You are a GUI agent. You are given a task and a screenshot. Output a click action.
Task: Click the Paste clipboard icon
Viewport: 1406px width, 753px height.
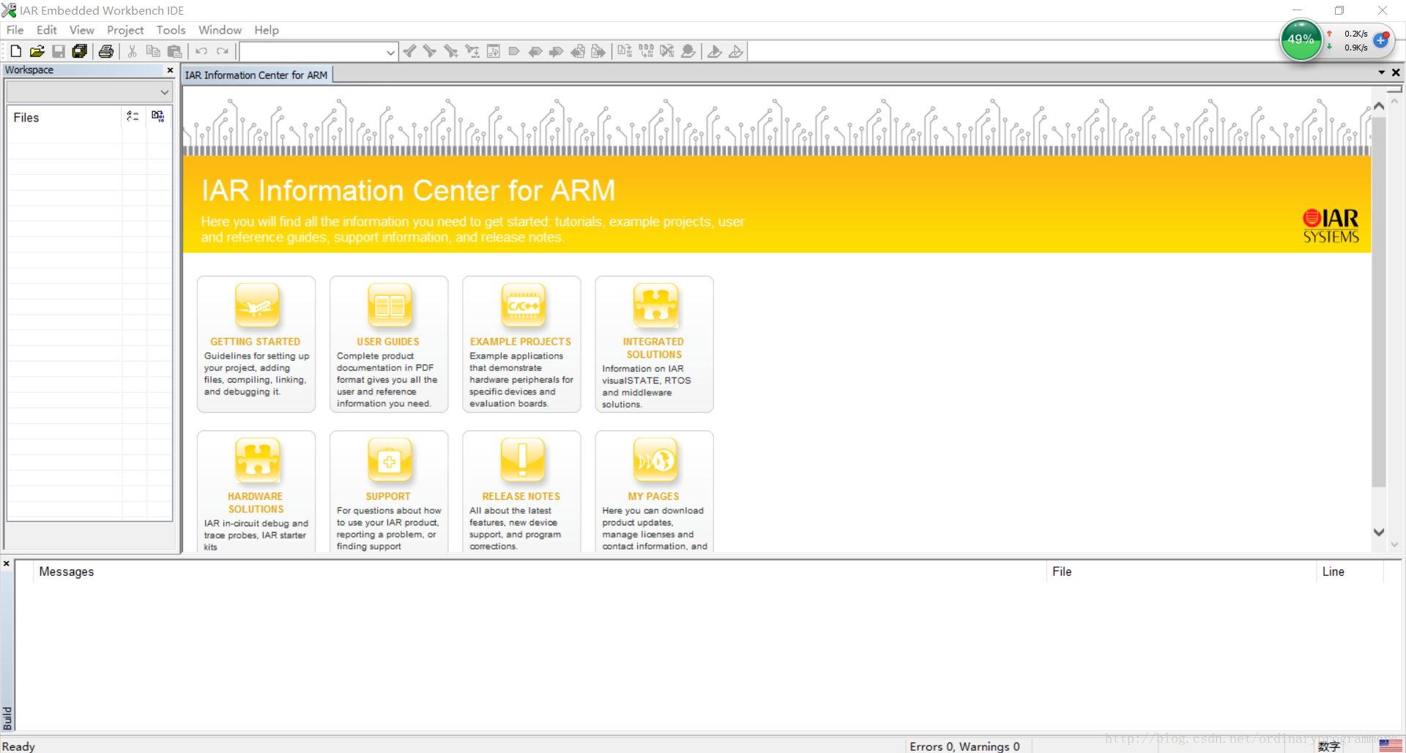coord(174,51)
